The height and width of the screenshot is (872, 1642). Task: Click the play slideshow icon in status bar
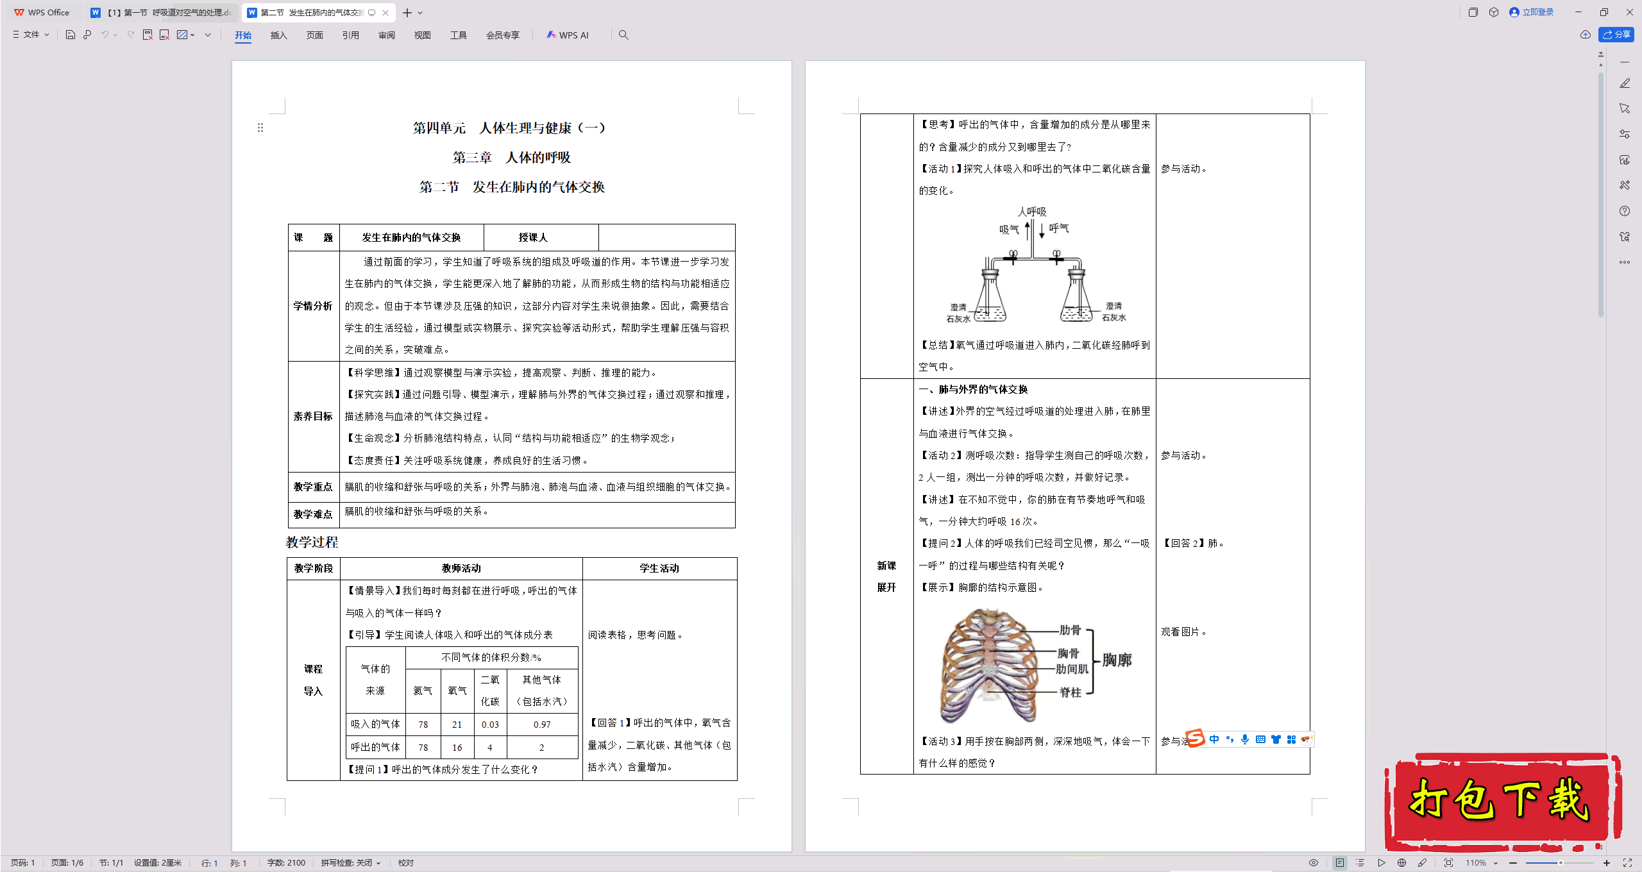coord(1382,863)
